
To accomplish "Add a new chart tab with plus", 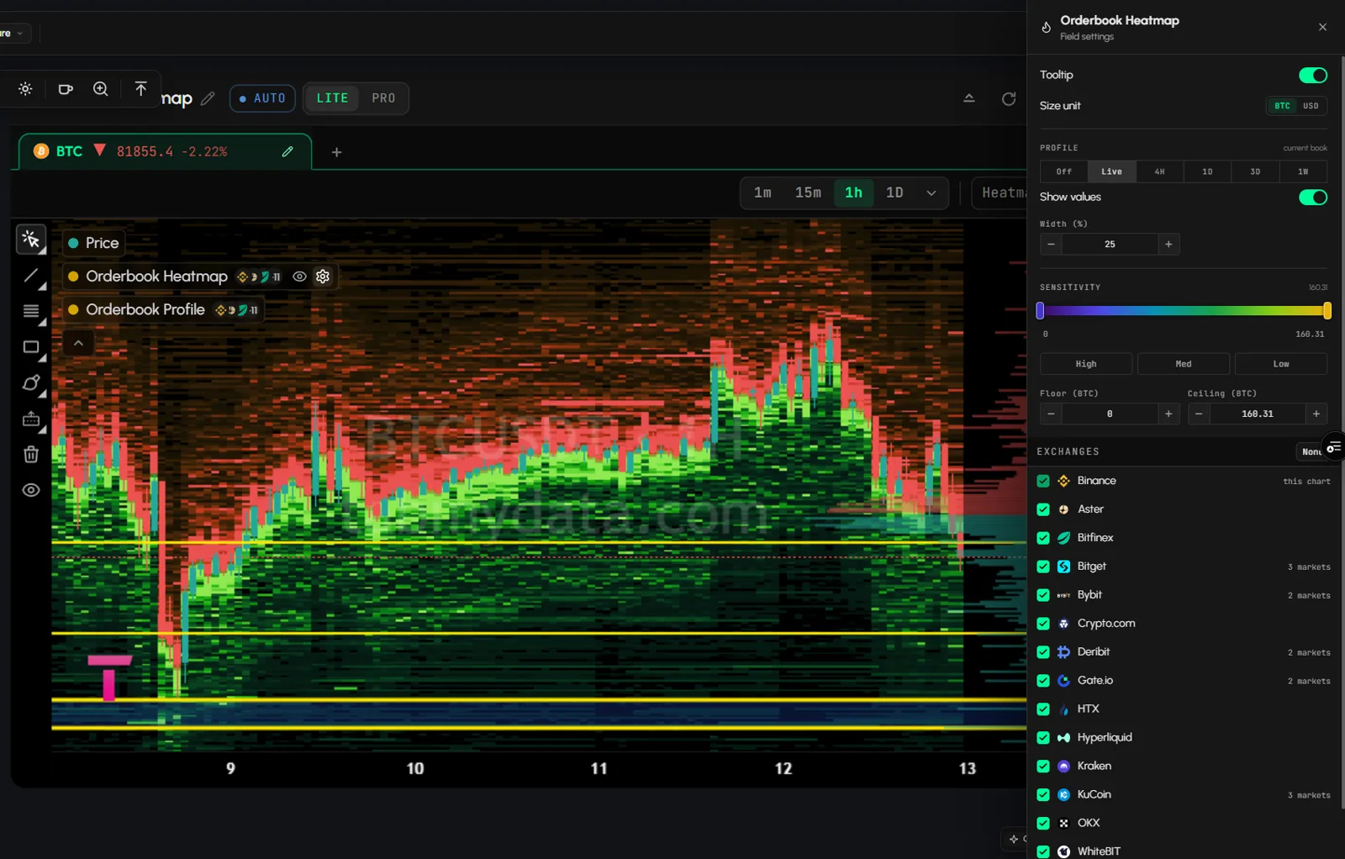I will tap(336, 152).
